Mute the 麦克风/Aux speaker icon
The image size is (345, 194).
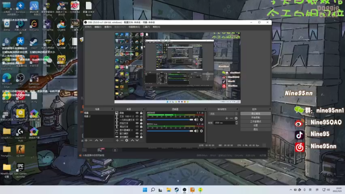coord(196,131)
